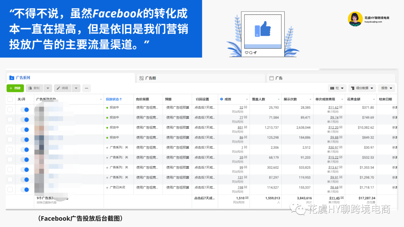Click the 花虞HY avatar logo
Image resolution: width=404 pixels, height=227 pixels.
click(355, 19)
